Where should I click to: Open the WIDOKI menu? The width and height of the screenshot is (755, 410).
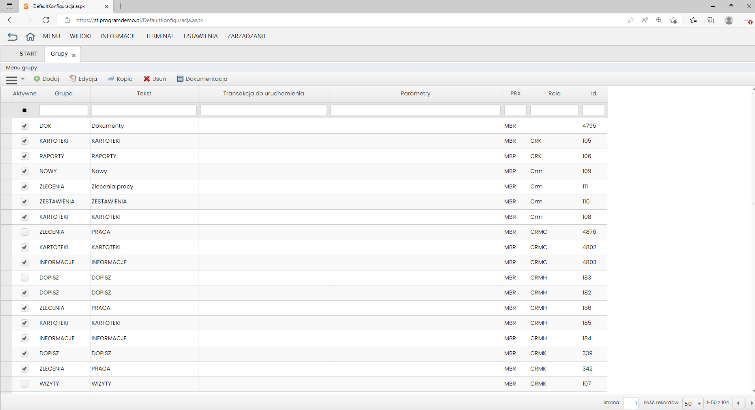pos(81,36)
